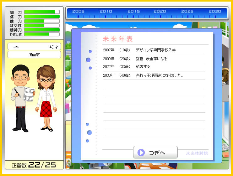The image size is (233, 176).
Task: Click the 知力 stat bar
Action: (x=42, y=12)
